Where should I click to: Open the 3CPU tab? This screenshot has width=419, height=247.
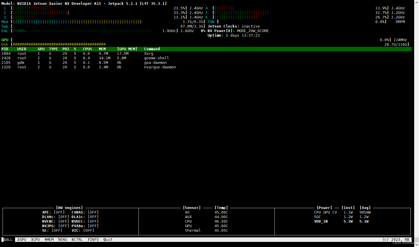35,240
